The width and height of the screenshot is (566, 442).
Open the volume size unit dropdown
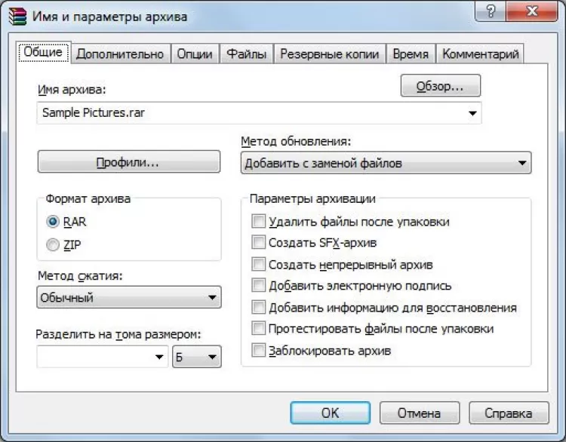tap(212, 357)
